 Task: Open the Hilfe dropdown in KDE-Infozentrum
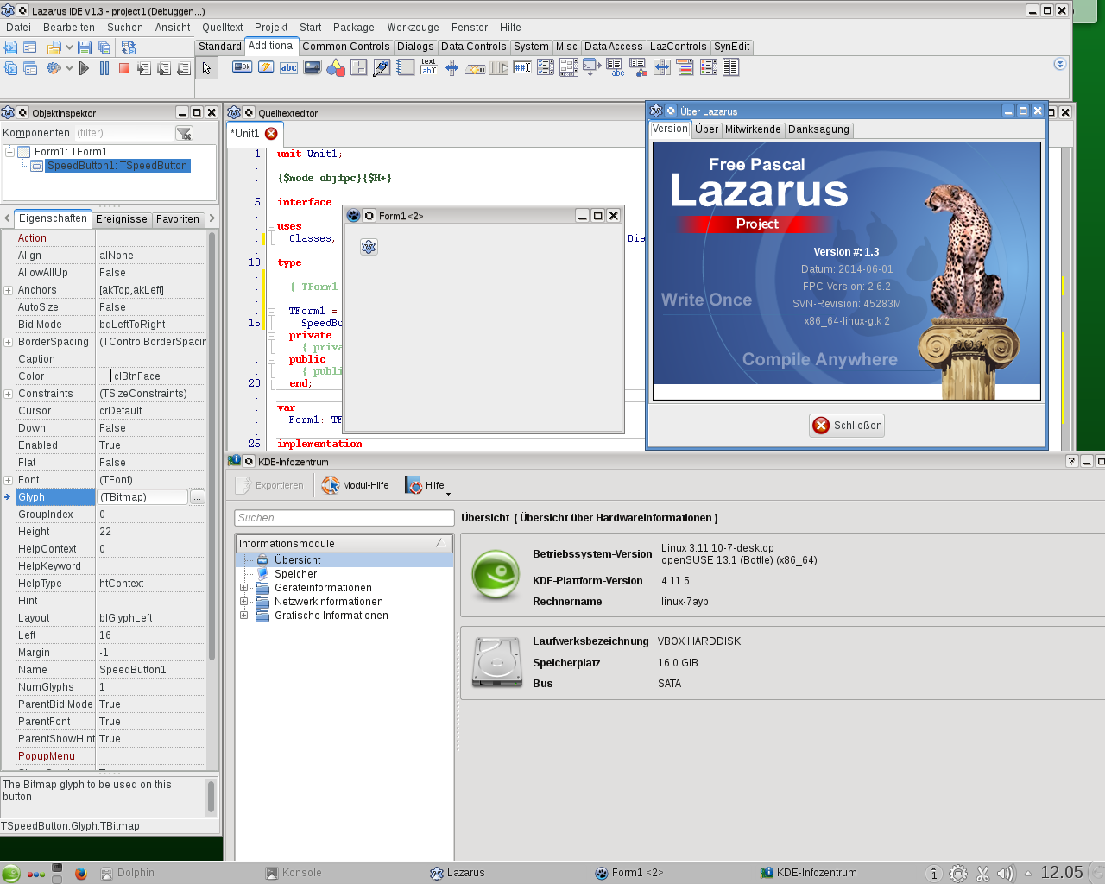coord(428,485)
